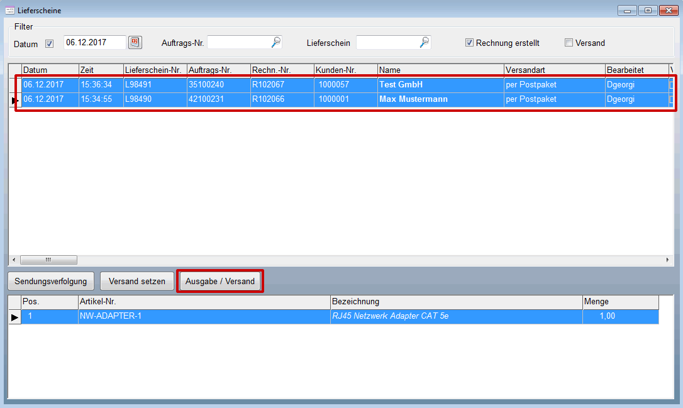The image size is (683, 408).
Task: Sort by the Kunden-Nr. column header
Action: pyautogui.click(x=346, y=70)
